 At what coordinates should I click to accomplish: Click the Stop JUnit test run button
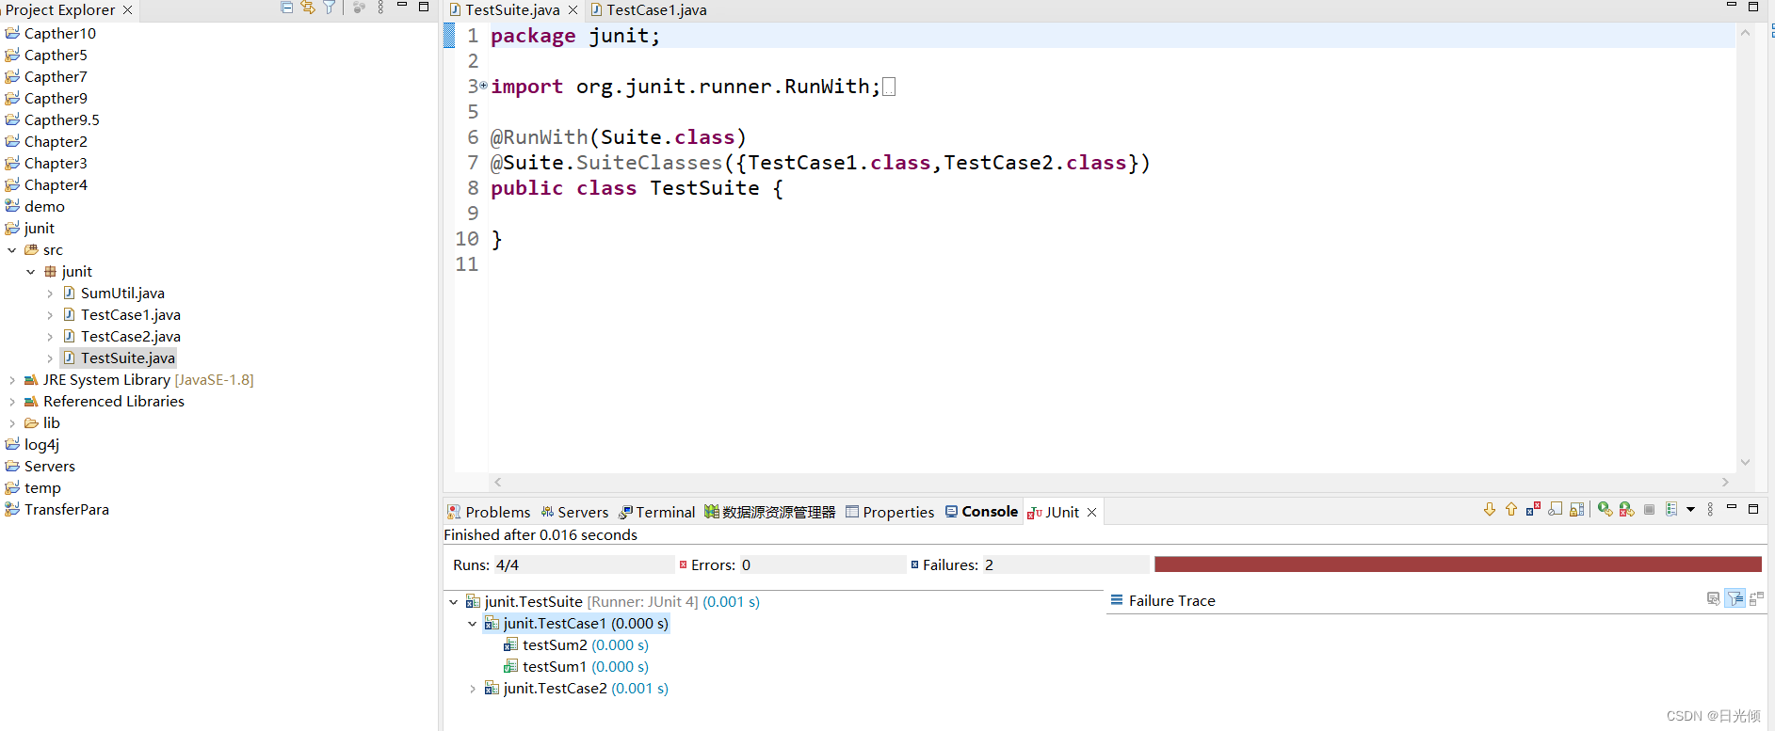(1649, 509)
